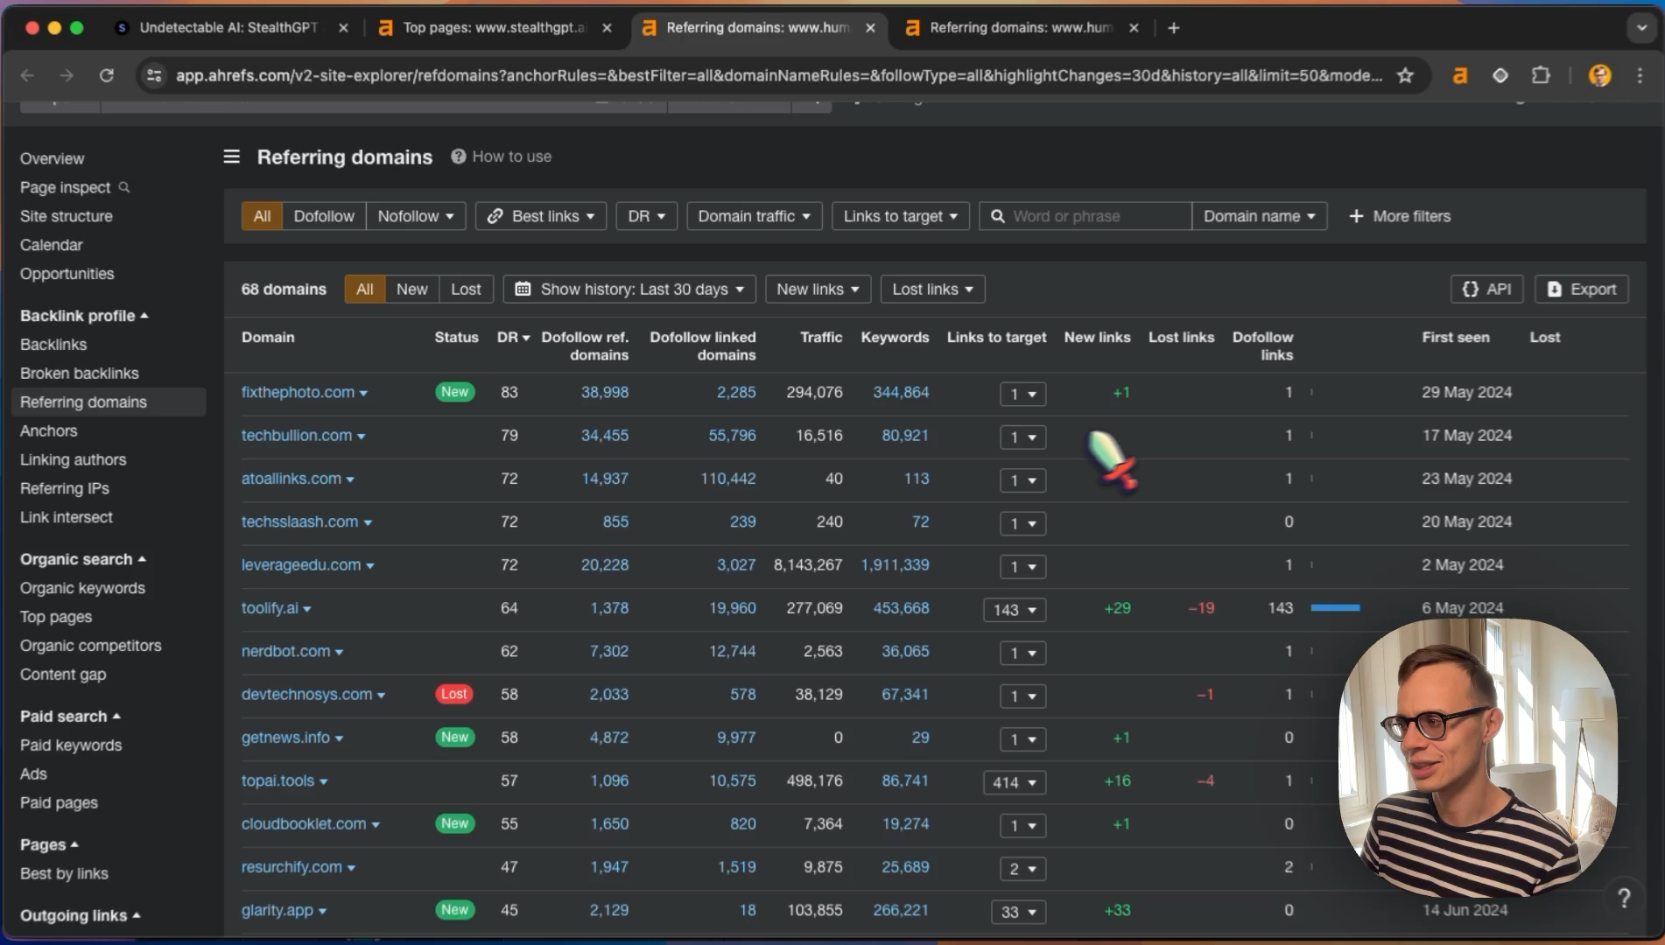Sort the table by DR column
This screenshot has height=945, width=1665.
point(513,338)
